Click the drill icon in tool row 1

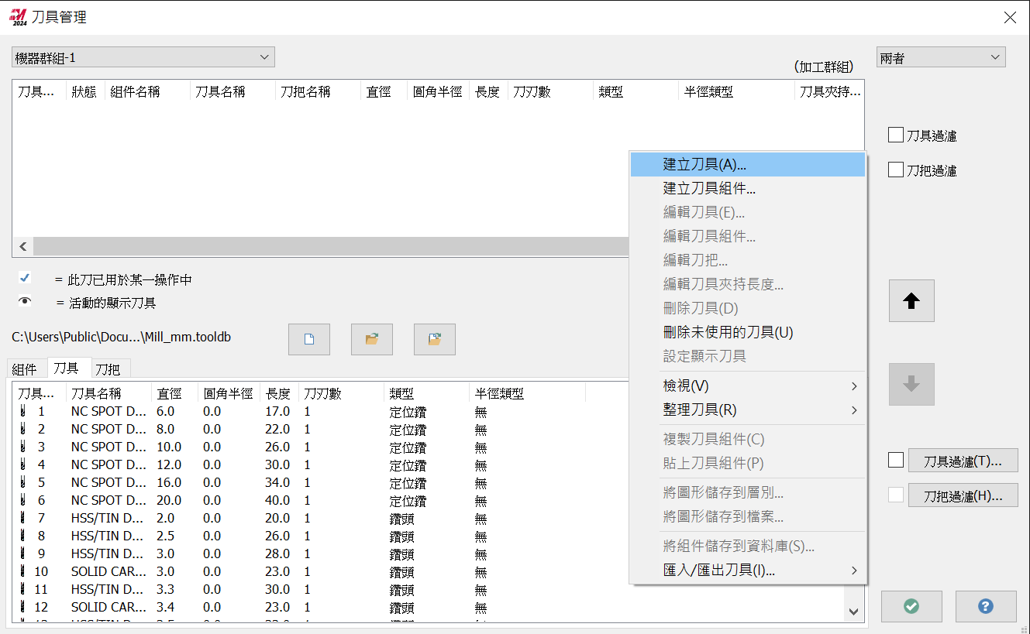click(23, 412)
